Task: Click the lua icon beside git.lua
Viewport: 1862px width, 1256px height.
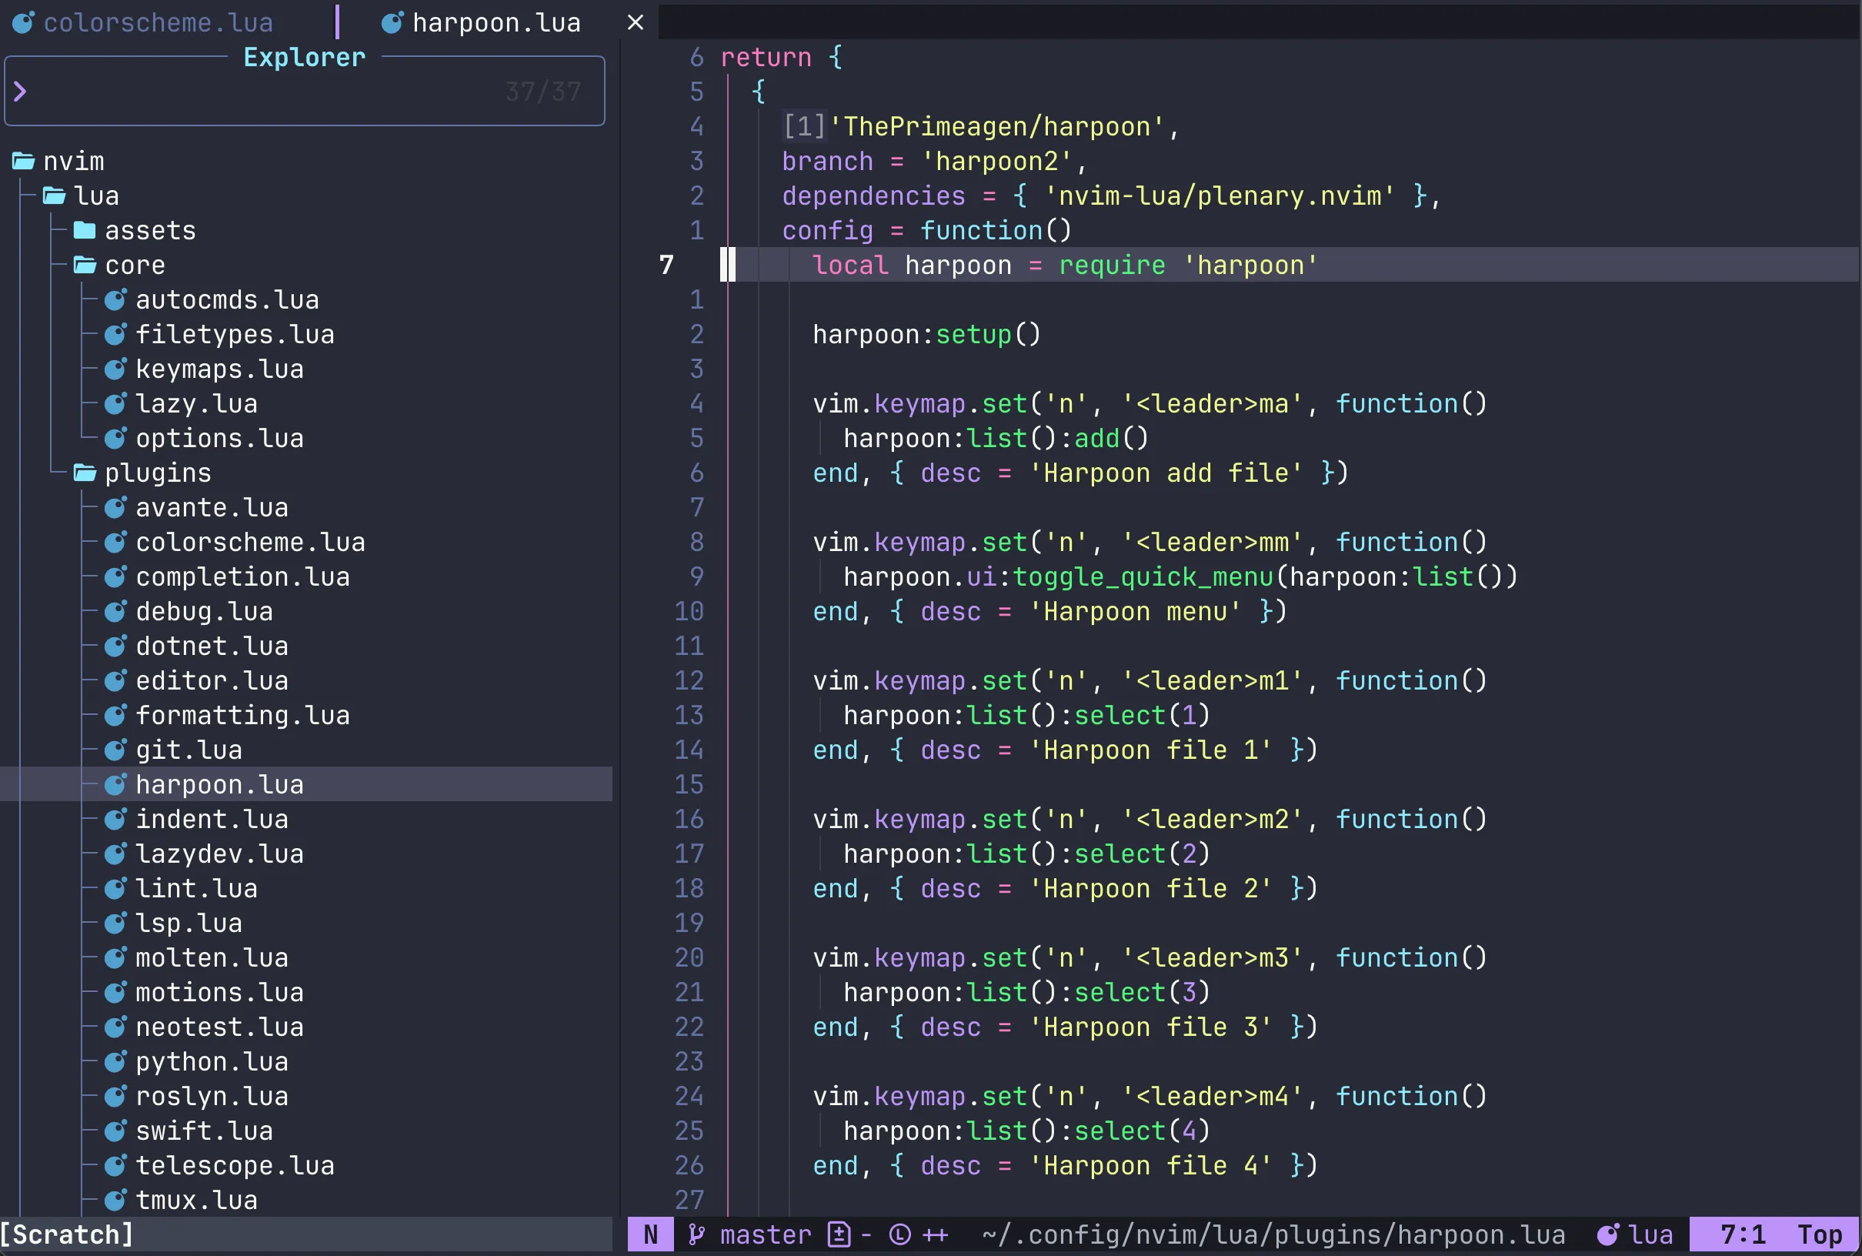Action: click(x=115, y=750)
